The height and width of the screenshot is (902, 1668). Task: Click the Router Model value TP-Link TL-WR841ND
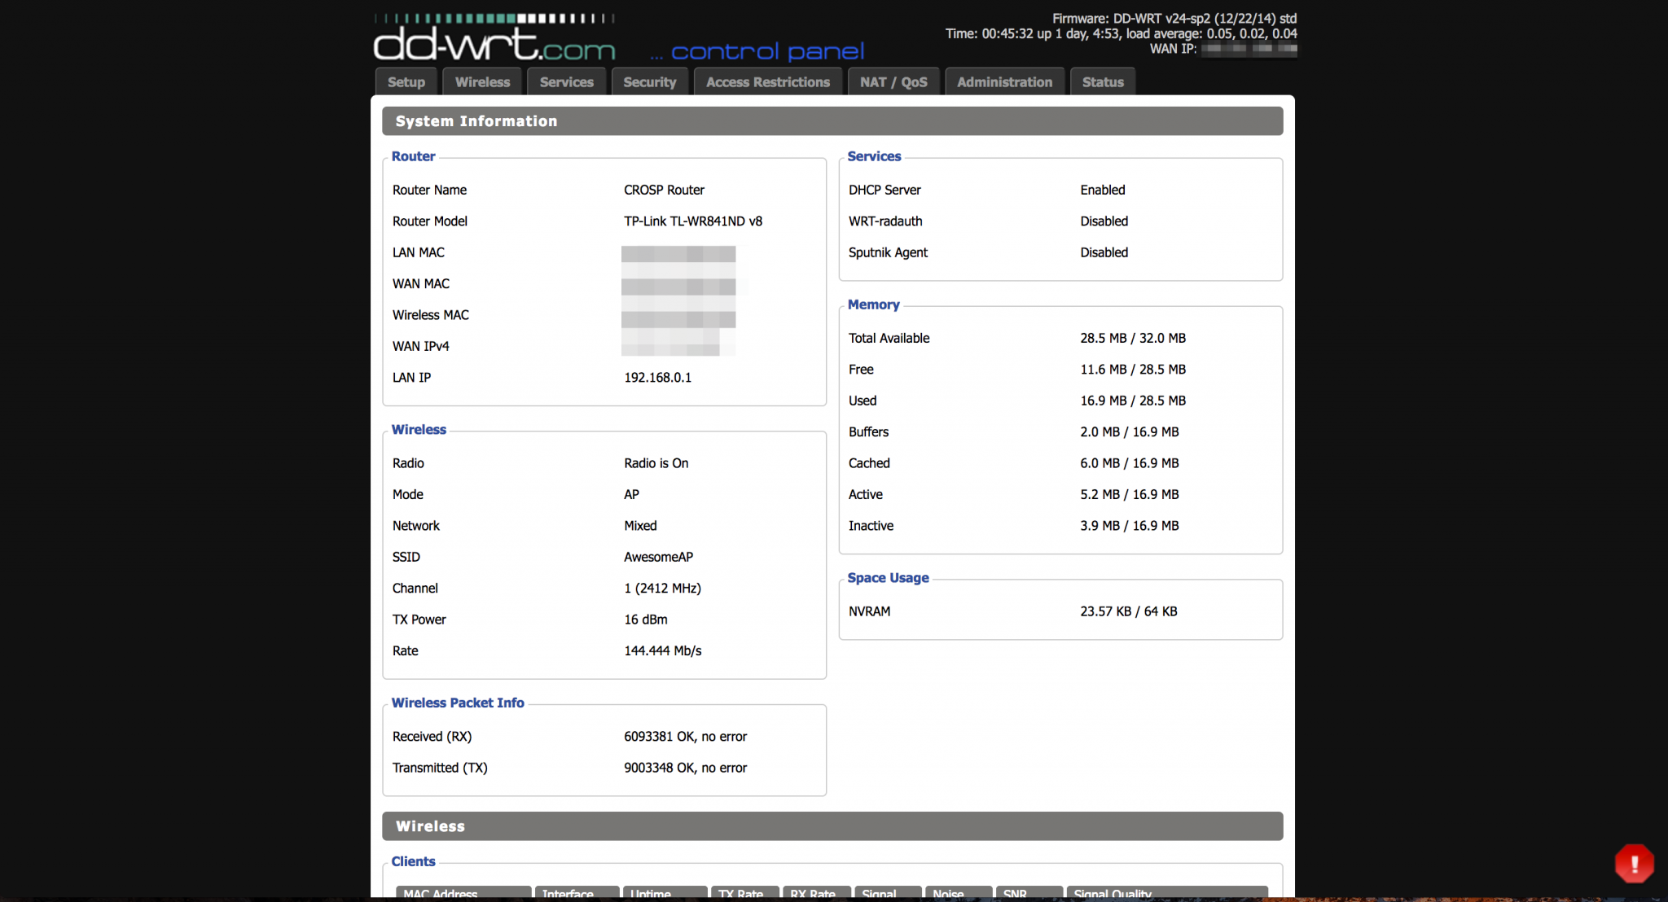(x=692, y=221)
